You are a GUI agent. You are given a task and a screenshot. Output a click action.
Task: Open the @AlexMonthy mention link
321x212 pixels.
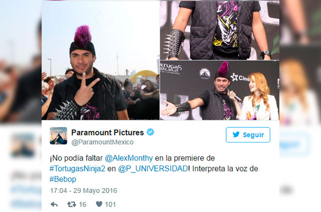[x=129, y=158]
